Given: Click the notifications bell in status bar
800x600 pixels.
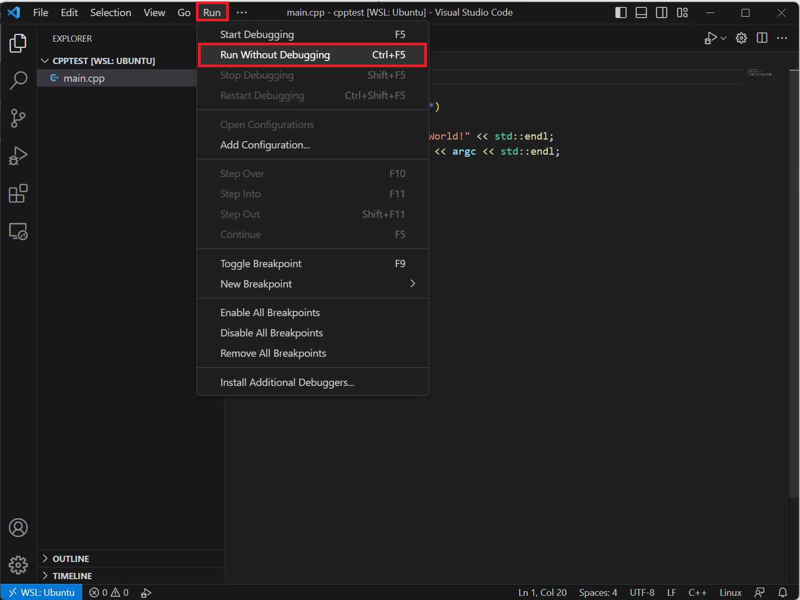Looking at the screenshot, I should click(782, 593).
